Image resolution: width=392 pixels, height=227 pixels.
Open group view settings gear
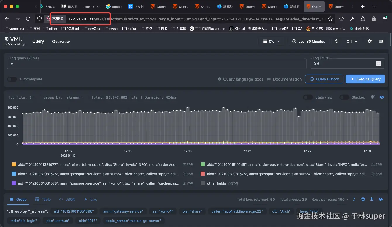[363, 199]
